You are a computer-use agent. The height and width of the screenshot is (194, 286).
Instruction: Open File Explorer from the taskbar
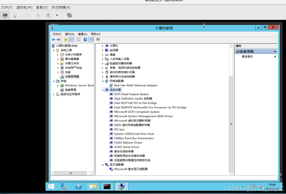pos(93,186)
